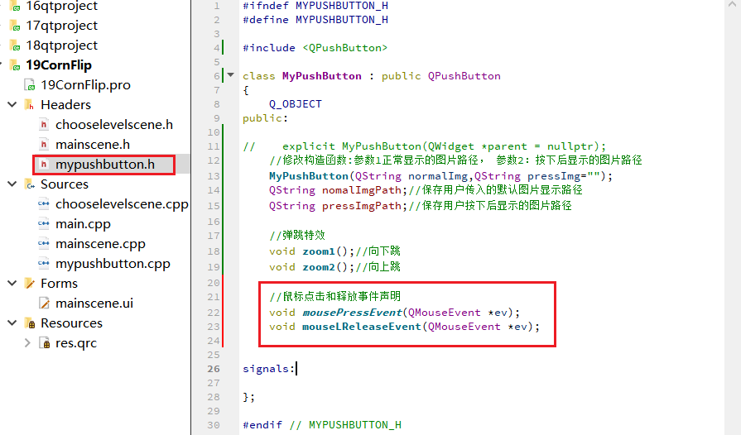Click the Resources folder icon
This screenshot has height=435, width=741.
(30, 323)
